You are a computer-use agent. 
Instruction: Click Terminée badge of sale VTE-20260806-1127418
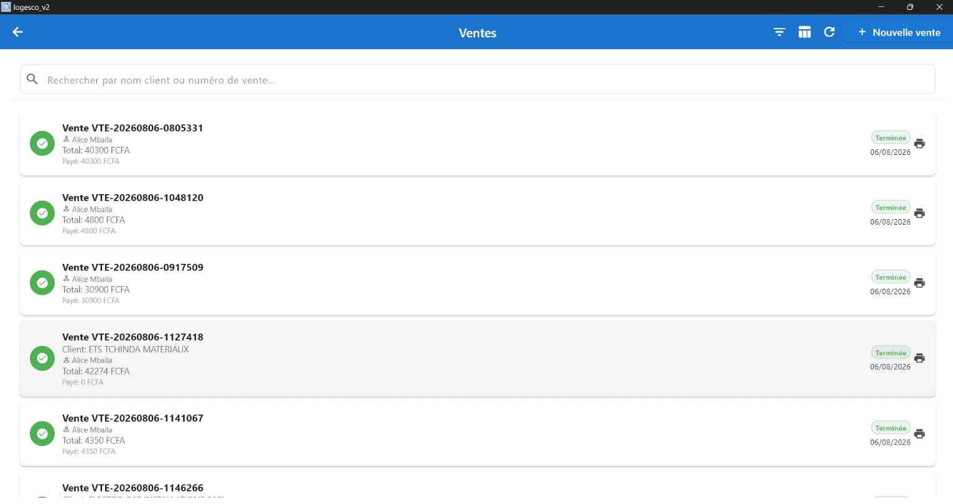(891, 352)
